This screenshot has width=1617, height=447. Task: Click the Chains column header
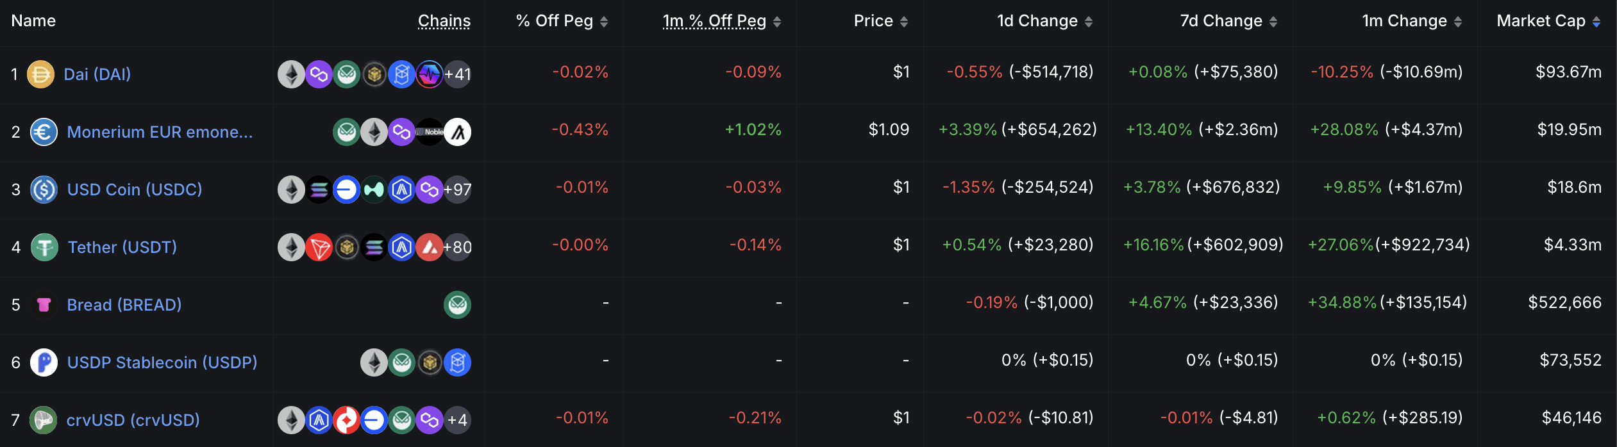[444, 21]
